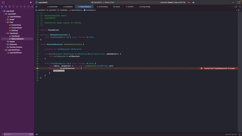242x136 pixels.
Task: Add a new editor pane
Action: [x=240, y=7]
